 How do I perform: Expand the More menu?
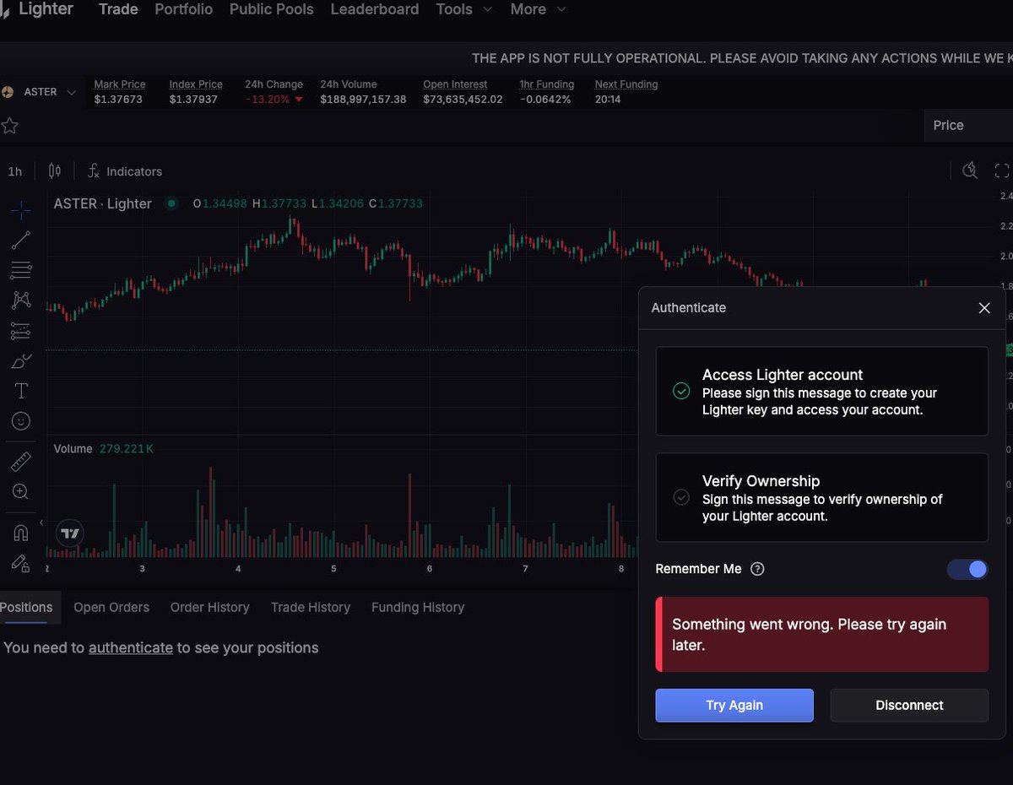(x=538, y=9)
